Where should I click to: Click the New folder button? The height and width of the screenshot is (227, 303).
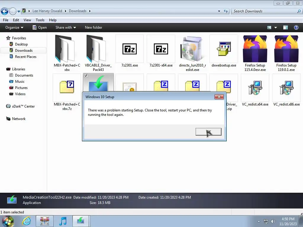click(94, 27)
